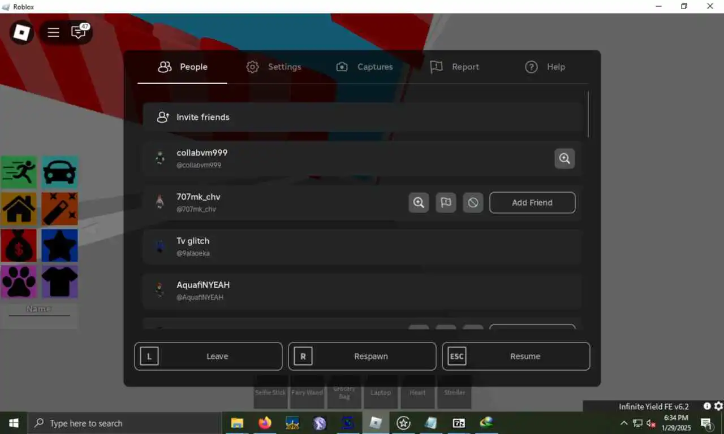Select 707mk_chv player name
724x434 pixels.
click(199, 197)
